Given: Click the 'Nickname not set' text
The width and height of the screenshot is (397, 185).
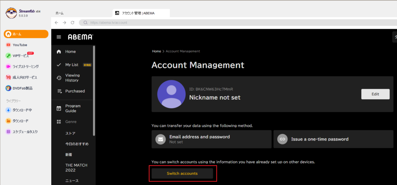Looking at the screenshot, I should pyautogui.click(x=215, y=97).
